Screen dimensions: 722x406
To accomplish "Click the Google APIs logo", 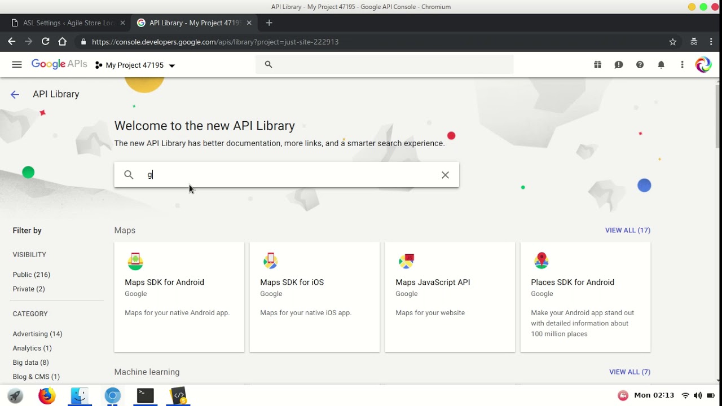I will click(59, 64).
